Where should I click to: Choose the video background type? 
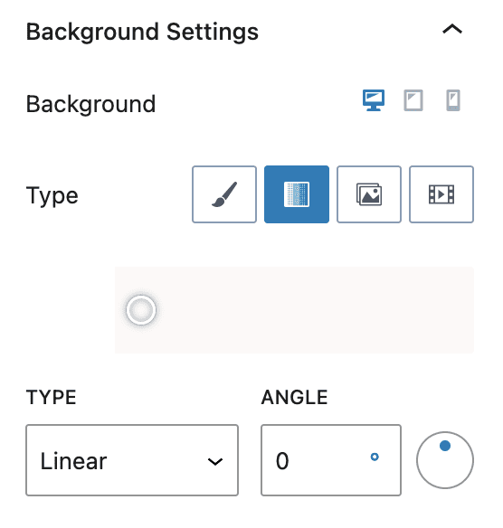441,194
